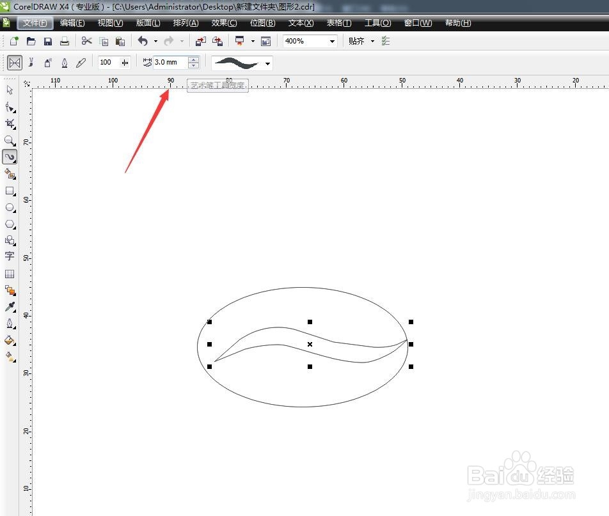Viewport: 609px width, 516px height.
Task: Open the 窗口(W) menu
Action: (418, 23)
